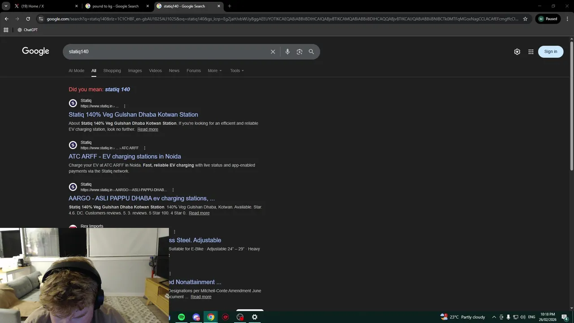Select the Images results tab
The image size is (574, 323).
135,70
